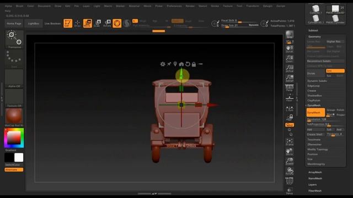Click the Frame icon in right shelf
This screenshot has height=198, width=353.
tap(290, 142)
